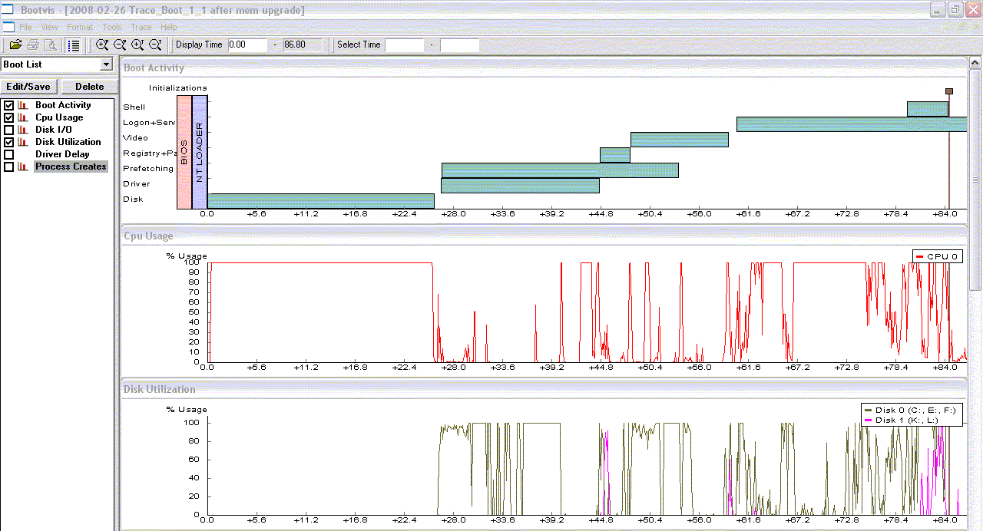Click the chart icon beside Disk I/O
This screenshot has height=531, width=983.
pyautogui.click(x=23, y=130)
